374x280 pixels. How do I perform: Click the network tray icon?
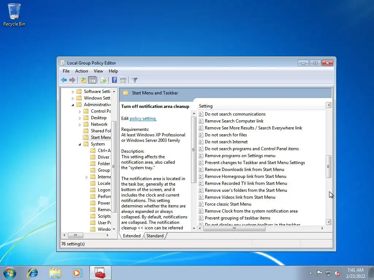coord(328,273)
